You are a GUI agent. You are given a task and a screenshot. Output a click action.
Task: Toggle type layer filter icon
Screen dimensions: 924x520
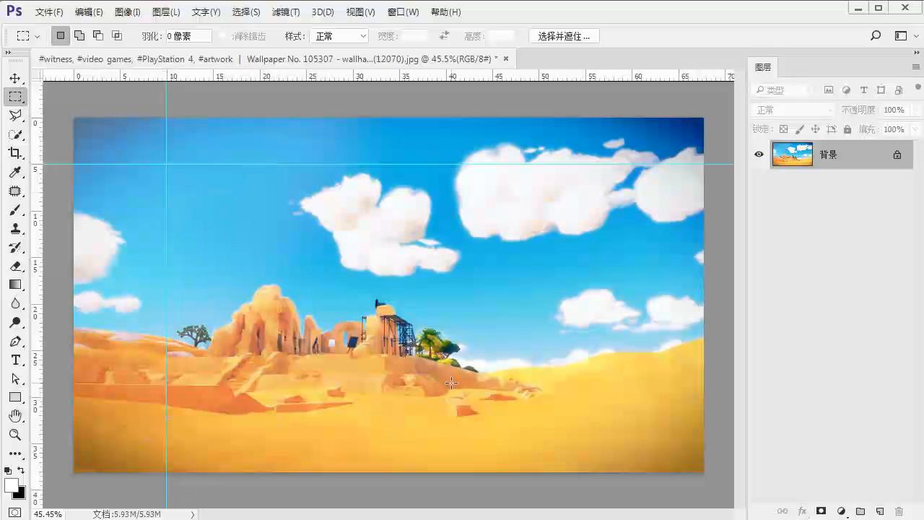863,90
